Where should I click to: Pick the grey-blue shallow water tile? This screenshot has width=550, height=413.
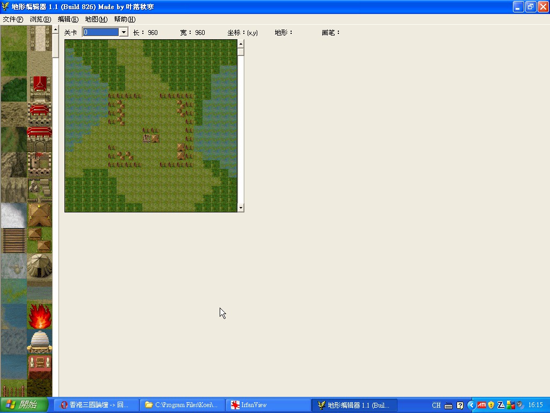[13, 341]
